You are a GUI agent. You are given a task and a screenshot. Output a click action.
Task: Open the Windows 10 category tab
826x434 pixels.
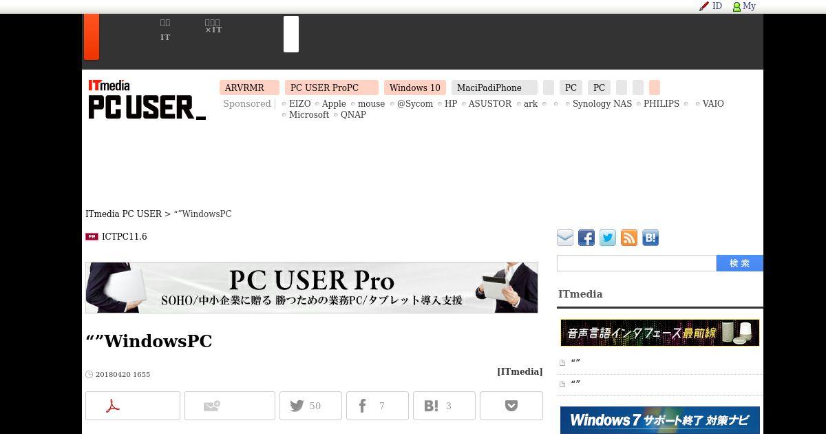415,87
